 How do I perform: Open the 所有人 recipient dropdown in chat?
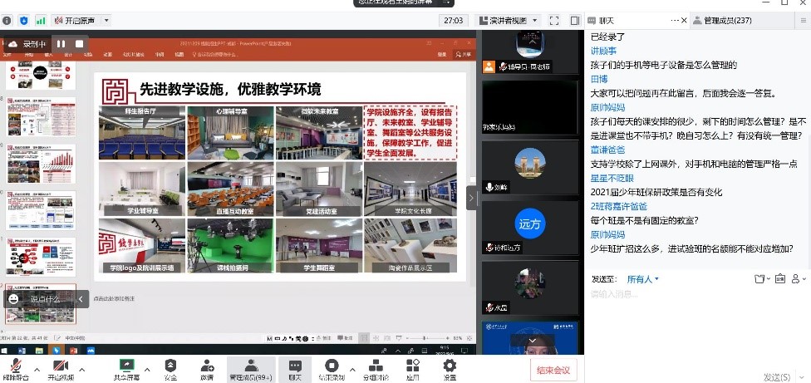point(643,279)
